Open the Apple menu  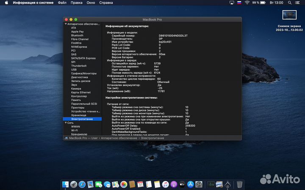(6, 3)
